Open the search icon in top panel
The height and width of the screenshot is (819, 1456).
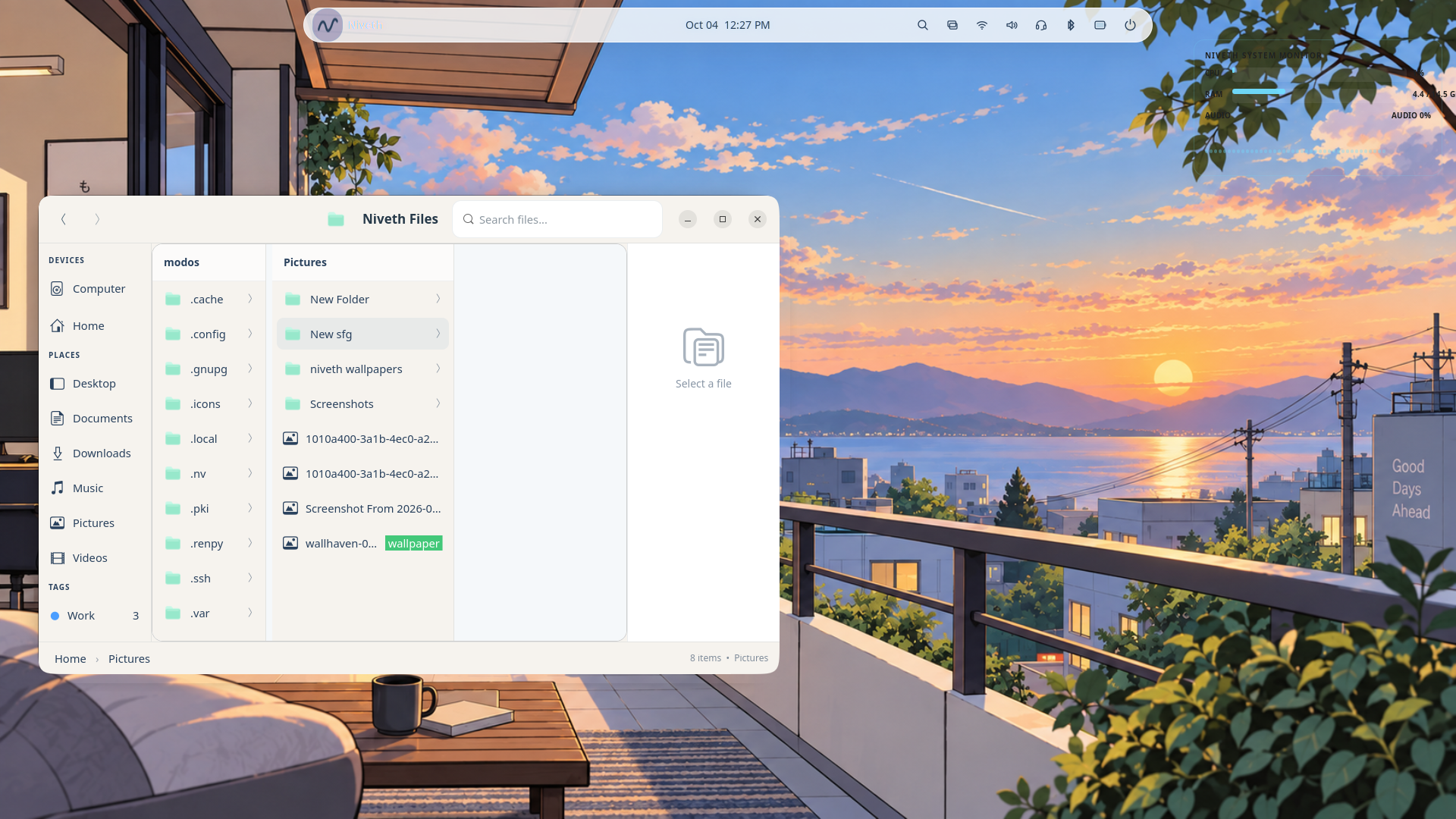pos(923,25)
